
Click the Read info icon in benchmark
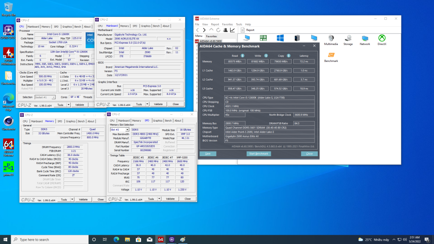(242, 55)
